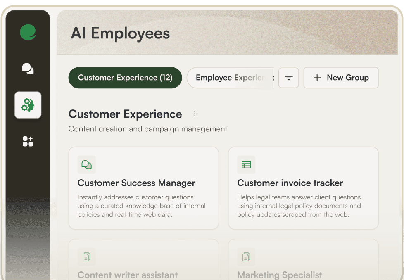The width and height of the screenshot is (404, 280).
Task: Open the Customer Experience three-dot menu
Action: (x=195, y=114)
